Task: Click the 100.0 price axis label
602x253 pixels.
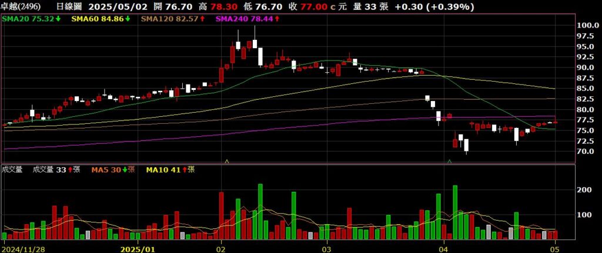Action: click(587, 26)
